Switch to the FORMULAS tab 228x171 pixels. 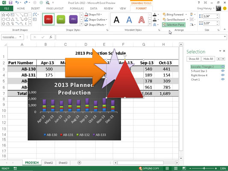77,9
